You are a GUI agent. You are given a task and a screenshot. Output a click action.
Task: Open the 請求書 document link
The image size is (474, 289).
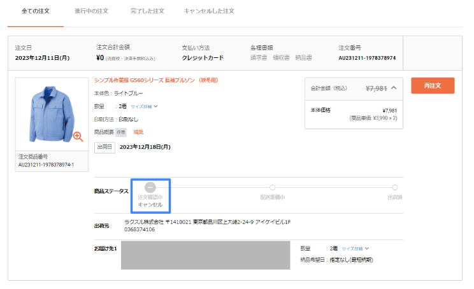click(x=259, y=58)
